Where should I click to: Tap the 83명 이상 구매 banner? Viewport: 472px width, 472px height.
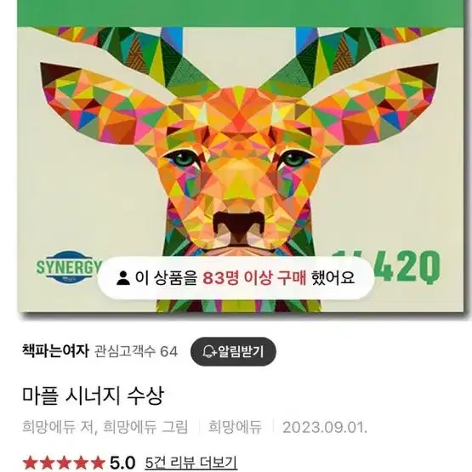[x=236, y=278]
